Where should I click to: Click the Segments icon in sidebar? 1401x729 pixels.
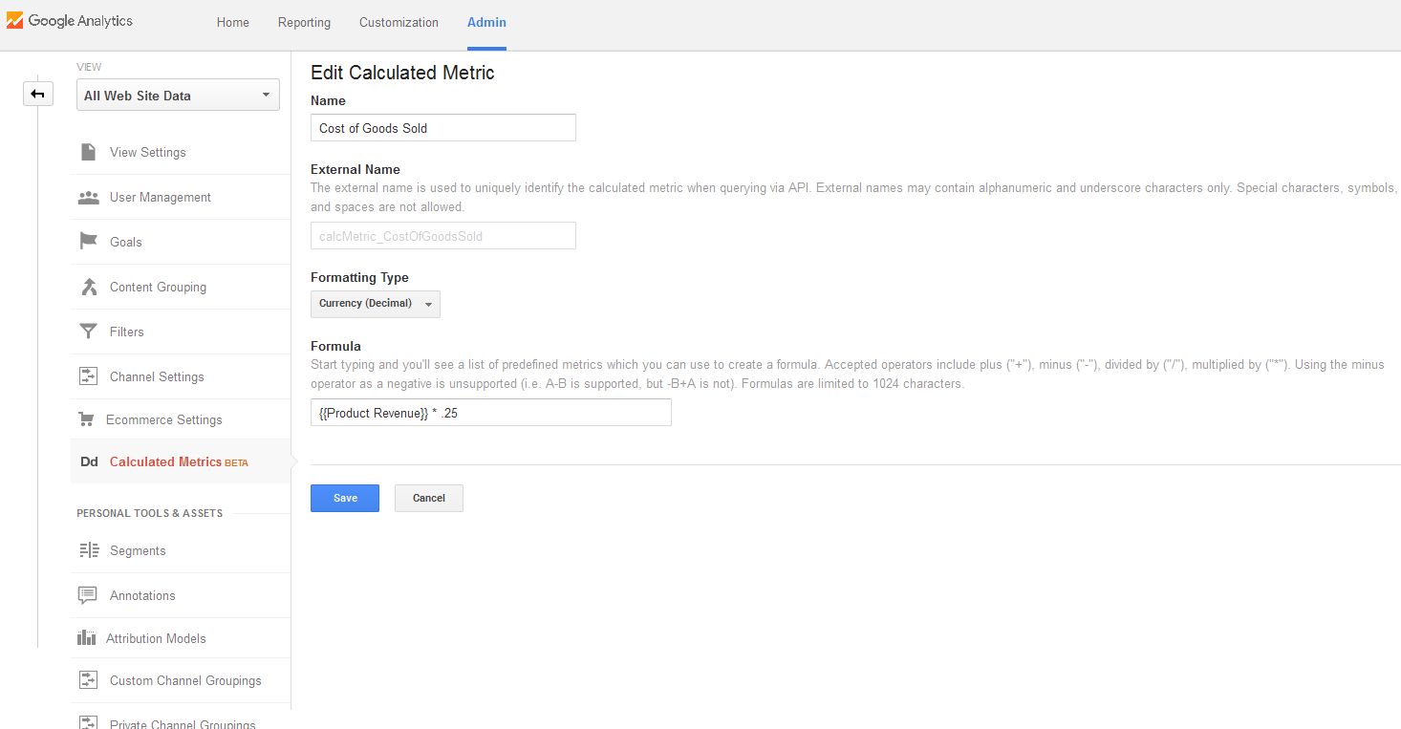pyautogui.click(x=88, y=550)
